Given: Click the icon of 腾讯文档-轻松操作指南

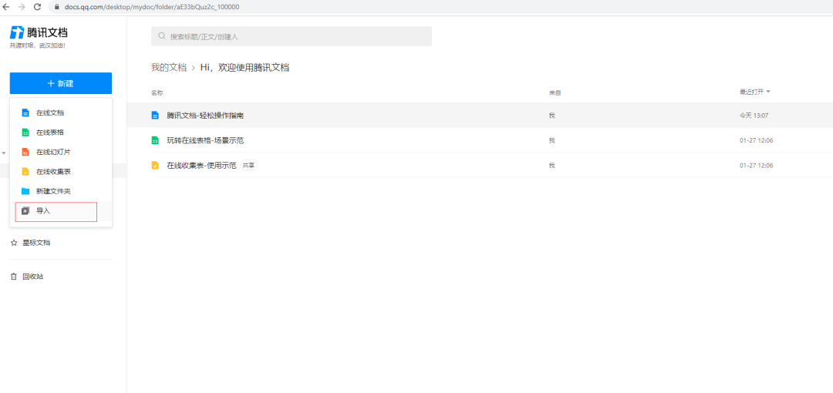Looking at the screenshot, I should point(155,116).
